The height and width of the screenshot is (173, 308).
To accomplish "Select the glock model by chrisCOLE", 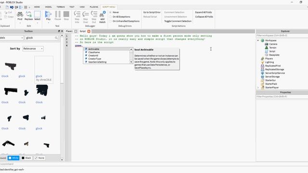I will tap(44, 70).
